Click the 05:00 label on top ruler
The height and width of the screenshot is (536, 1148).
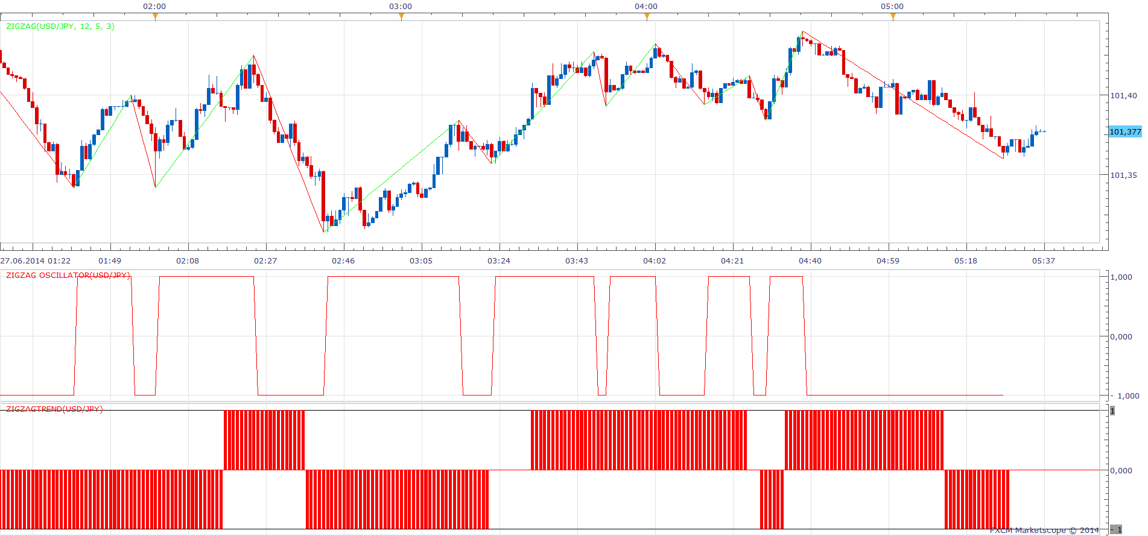(x=892, y=7)
